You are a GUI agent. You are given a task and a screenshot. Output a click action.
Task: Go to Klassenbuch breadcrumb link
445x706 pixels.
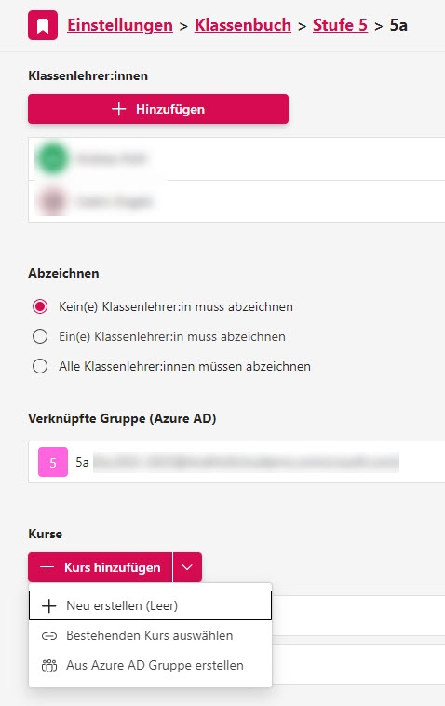click(243, 25)
